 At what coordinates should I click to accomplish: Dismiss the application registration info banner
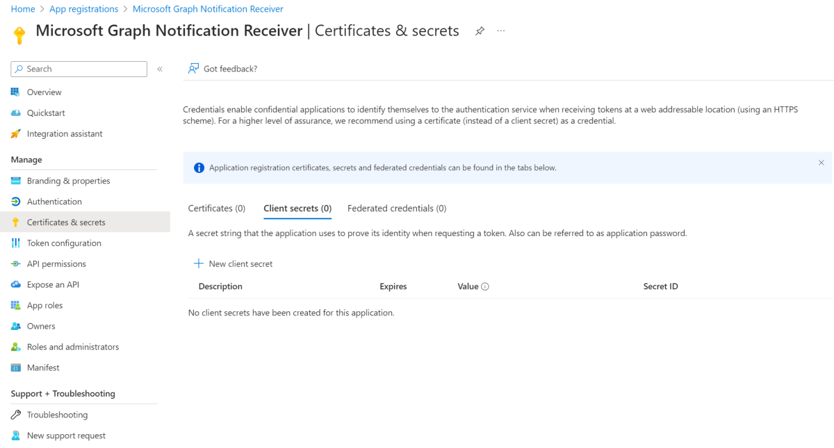(x=821, y=162)
